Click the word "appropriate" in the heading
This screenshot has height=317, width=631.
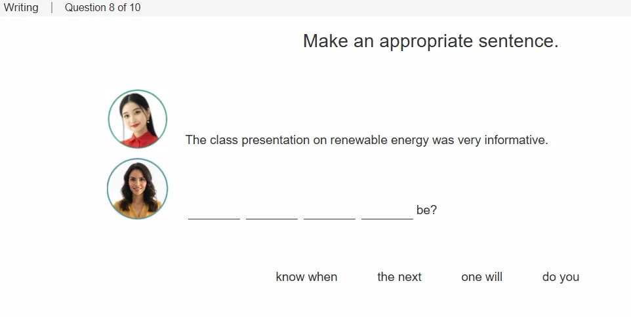(426, 42)
